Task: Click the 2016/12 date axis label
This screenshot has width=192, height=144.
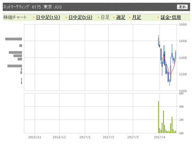Action: click(x=59, y=137)
